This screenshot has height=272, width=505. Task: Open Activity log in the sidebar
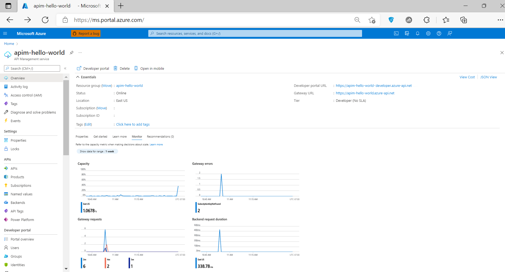click(19, 87)
